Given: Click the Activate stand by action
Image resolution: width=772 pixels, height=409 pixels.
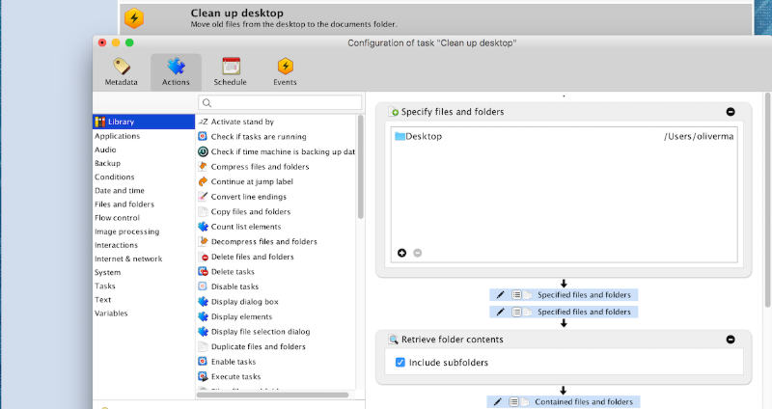Looking at the screenshot, I should click(x=242, y=122).
